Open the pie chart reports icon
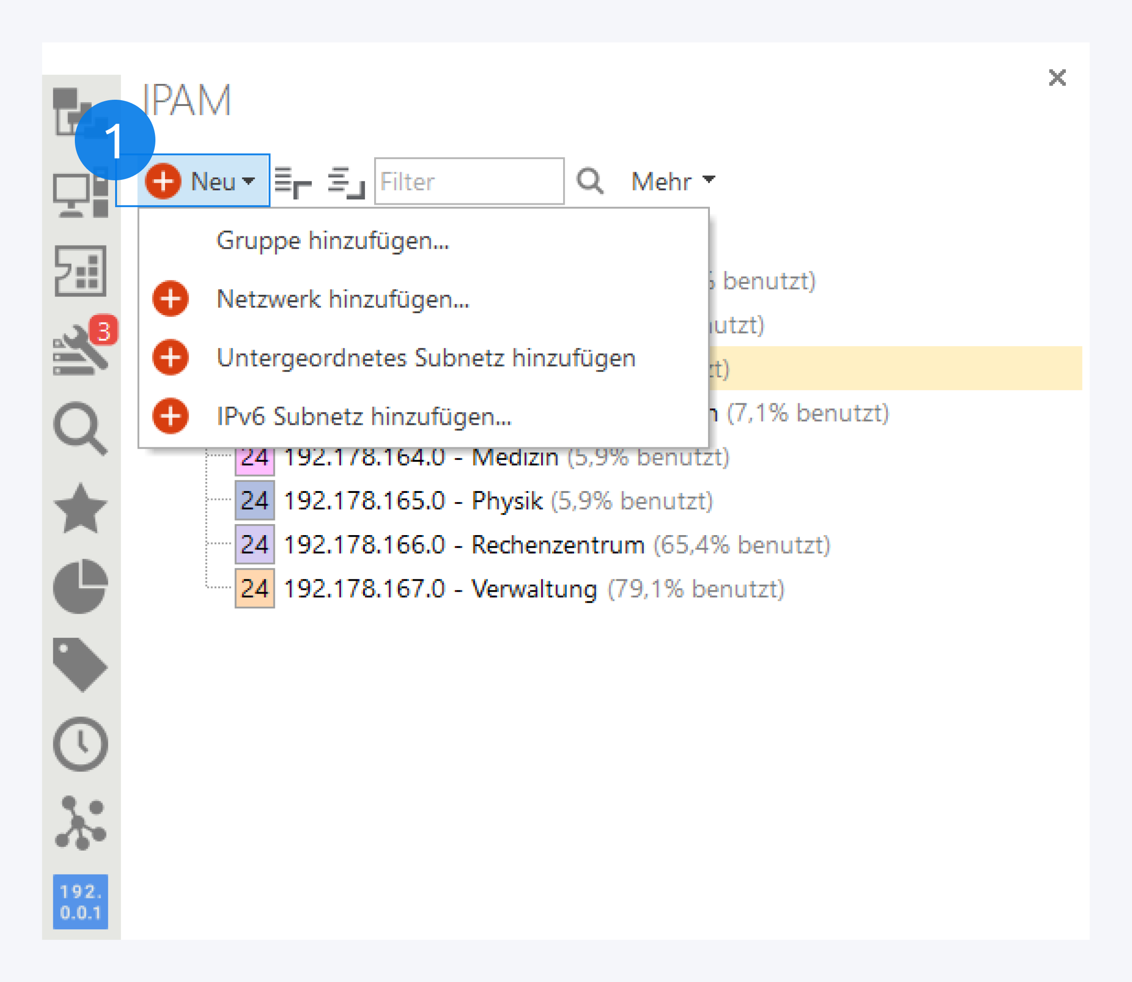 click(80, 586)
